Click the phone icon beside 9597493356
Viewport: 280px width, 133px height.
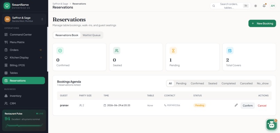click(x=165, y=105)
